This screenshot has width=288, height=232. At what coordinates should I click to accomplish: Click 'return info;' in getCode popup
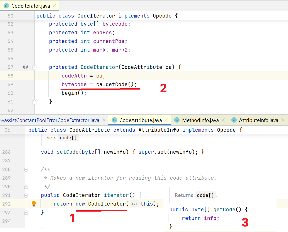click(200, 218)
